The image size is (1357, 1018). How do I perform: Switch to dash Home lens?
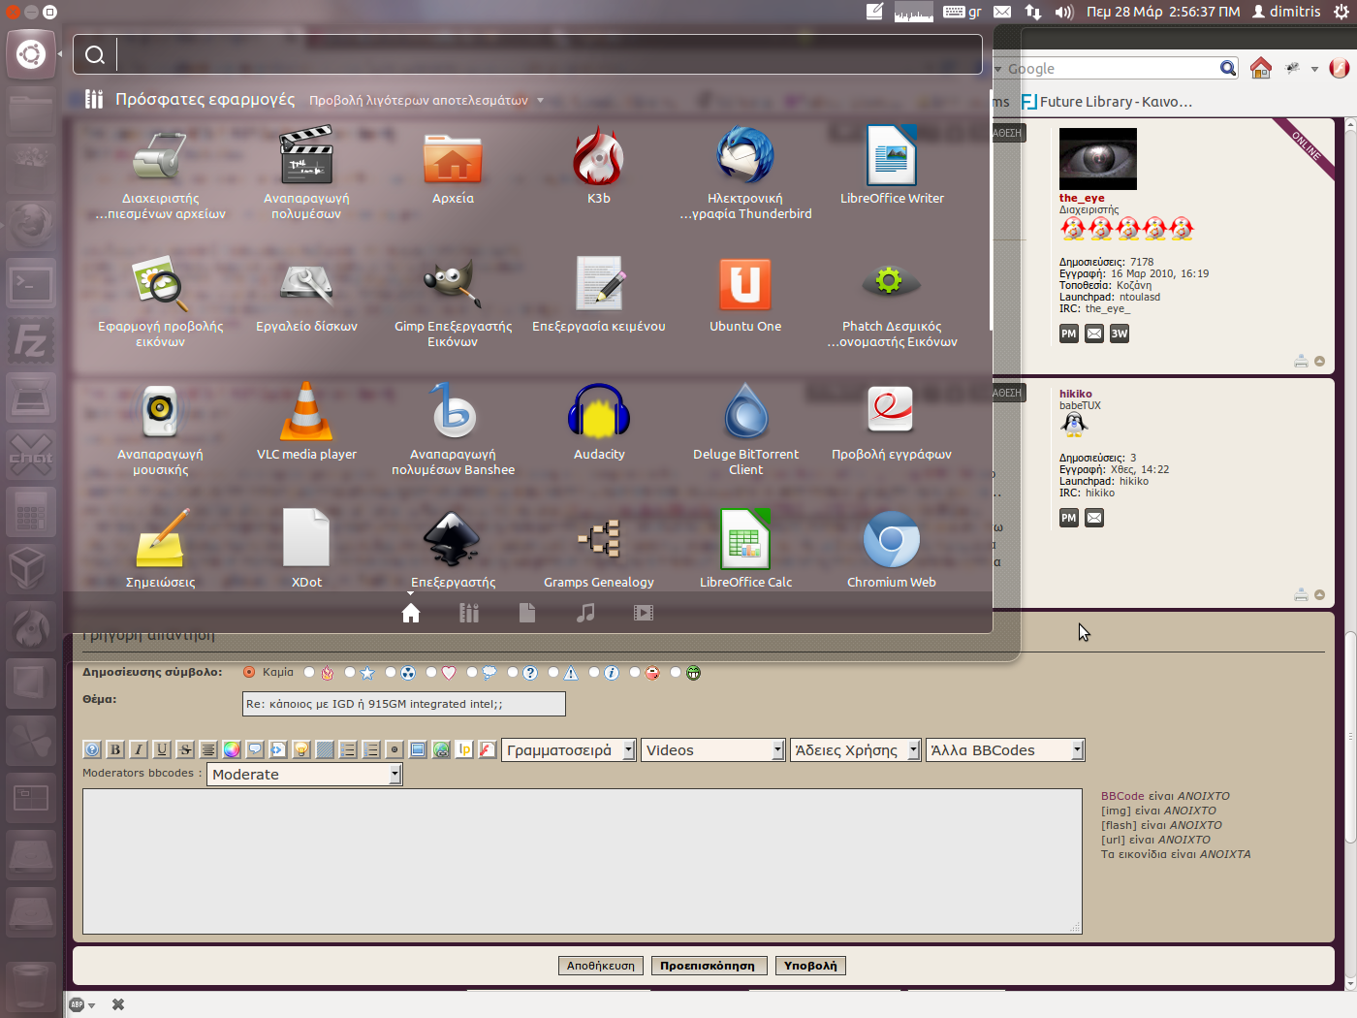[411, 613]
